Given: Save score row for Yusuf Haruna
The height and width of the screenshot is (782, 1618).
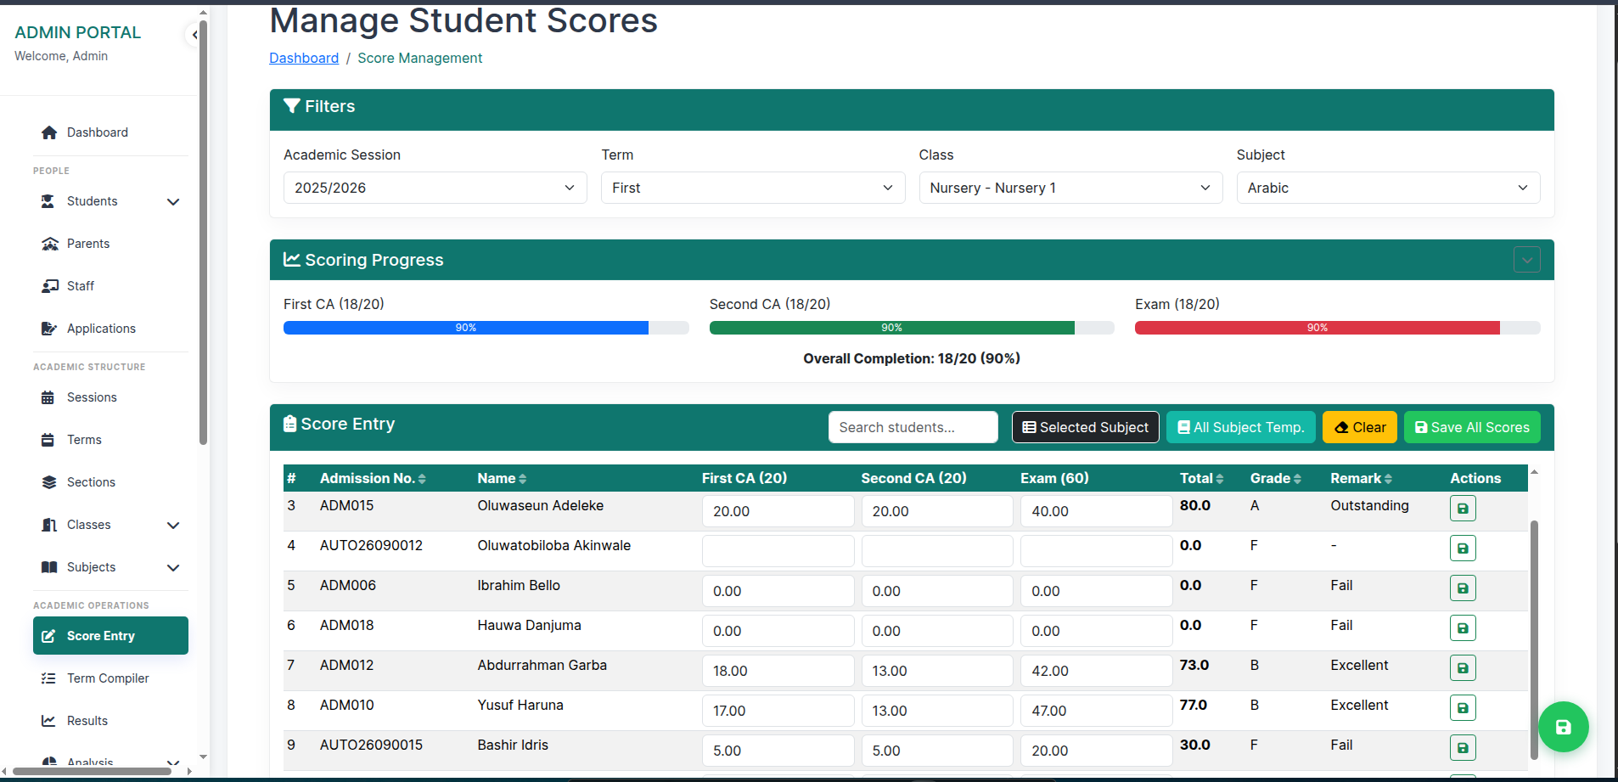Looking at the screenshot, I should (1463, 708).
